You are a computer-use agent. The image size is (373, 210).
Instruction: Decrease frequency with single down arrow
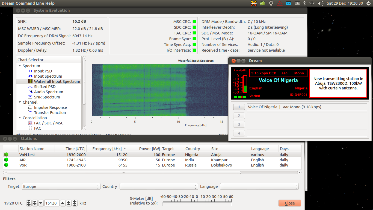pos(41,203)
